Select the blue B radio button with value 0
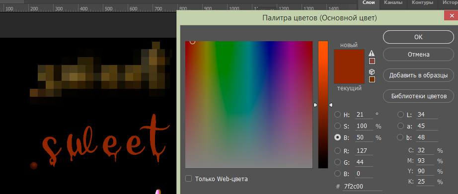 (338, 174)
